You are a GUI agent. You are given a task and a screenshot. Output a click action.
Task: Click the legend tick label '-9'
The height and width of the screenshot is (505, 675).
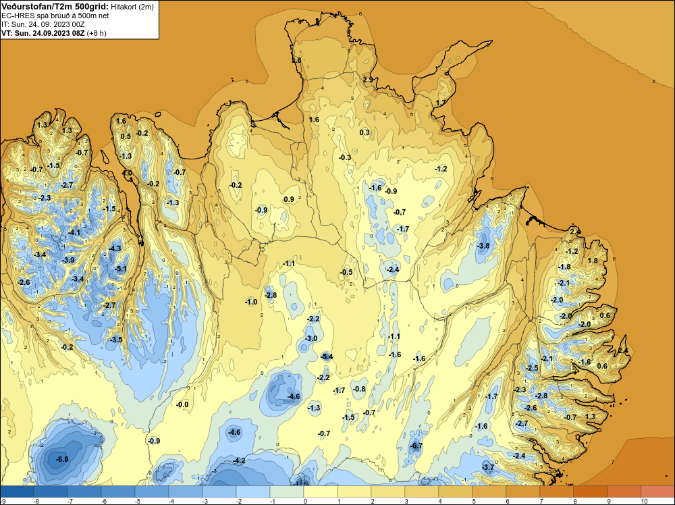click(x=3, y=501)
